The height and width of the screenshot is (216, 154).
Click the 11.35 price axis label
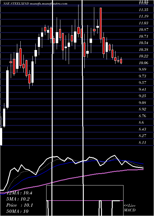pos(144,10)
